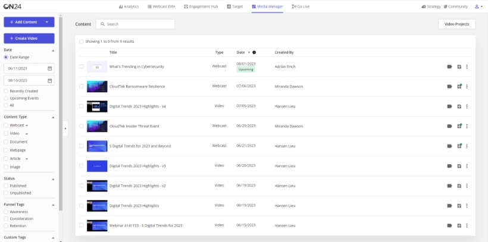Expand the Add Content dropdown arrow
488x242 pixels.
(x=47, y=22)
